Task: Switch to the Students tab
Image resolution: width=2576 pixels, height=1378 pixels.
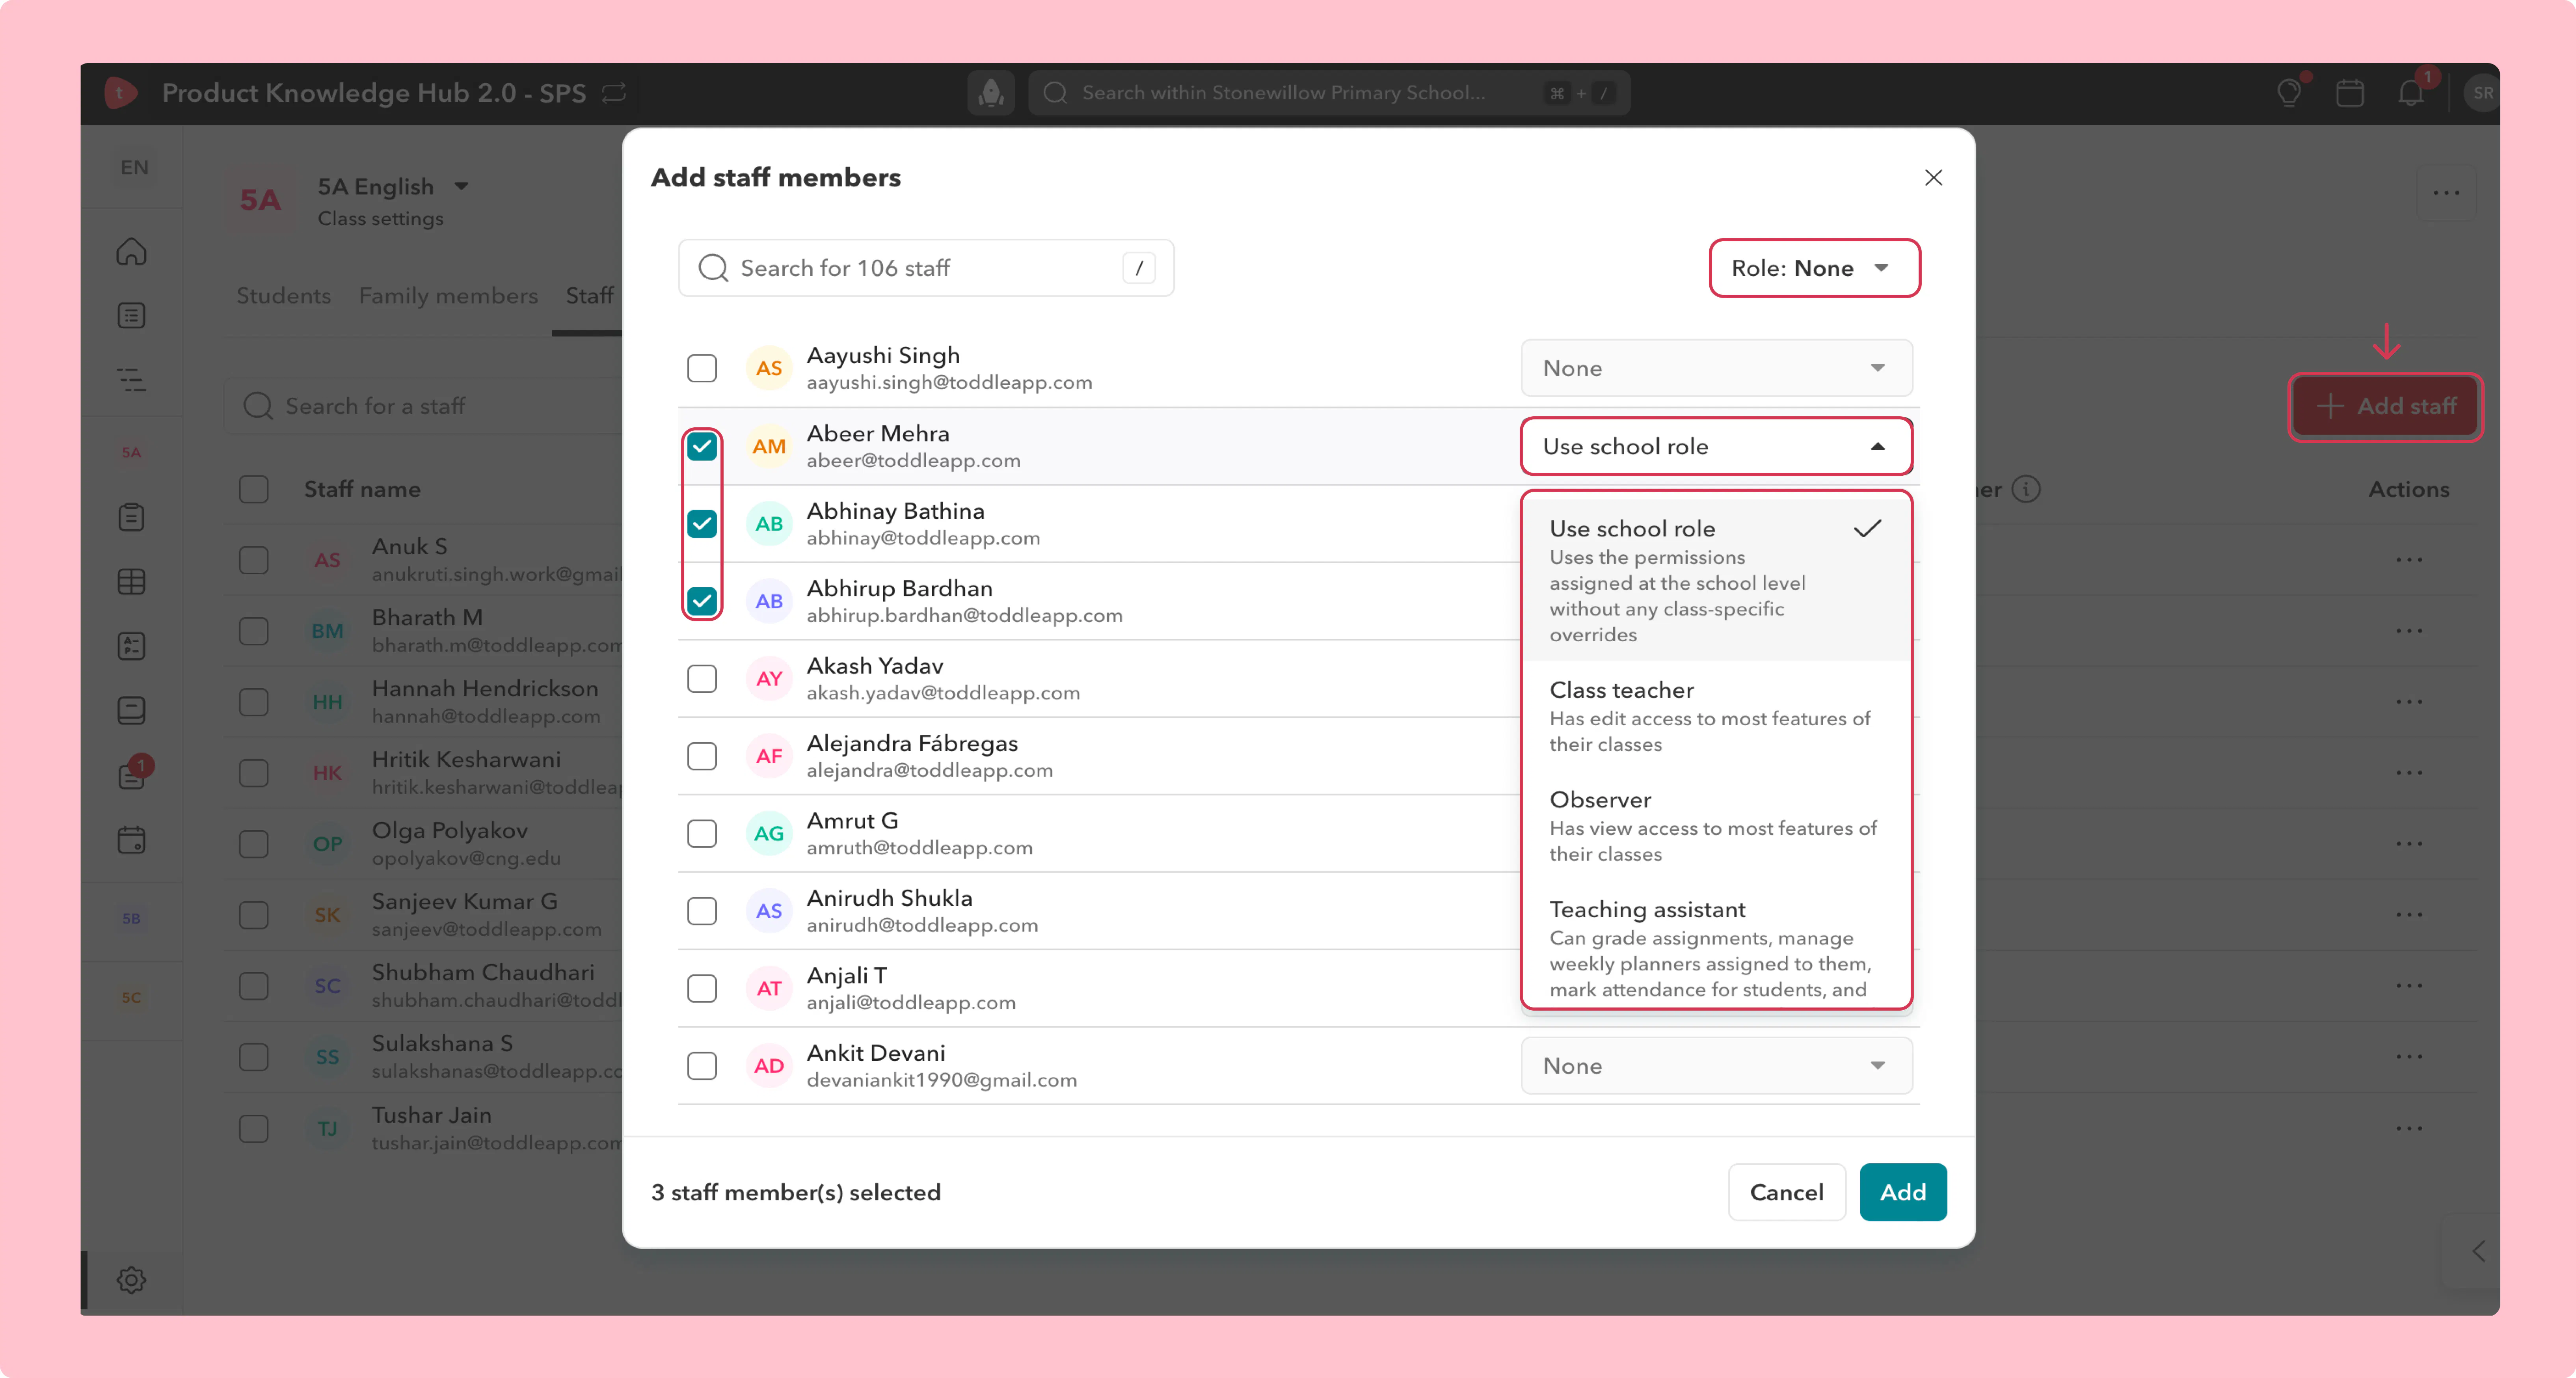Action: (284, 296)
